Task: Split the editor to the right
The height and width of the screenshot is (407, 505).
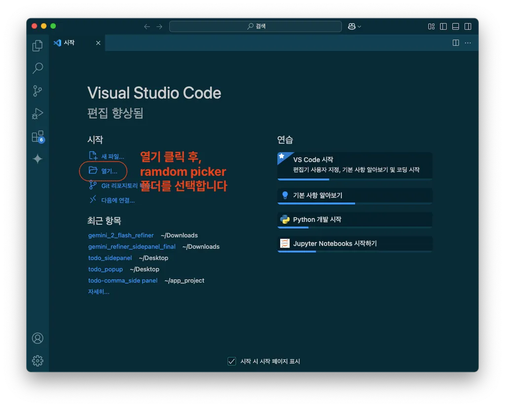Action: point(456,42)
